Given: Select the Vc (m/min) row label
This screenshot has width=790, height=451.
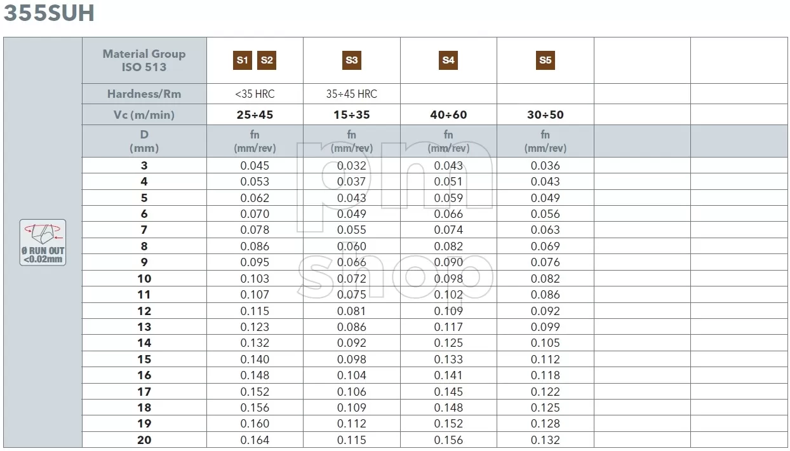Looking at the screenshot, I should point(144,115).
